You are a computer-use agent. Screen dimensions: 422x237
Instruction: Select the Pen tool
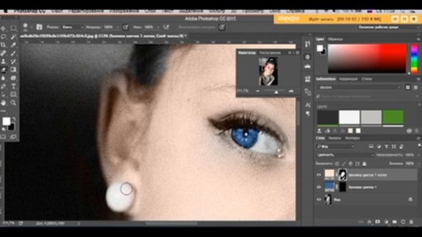click(x=3, y=86)
